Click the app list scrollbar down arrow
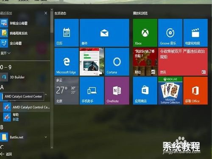 click(x=52, y=148)
